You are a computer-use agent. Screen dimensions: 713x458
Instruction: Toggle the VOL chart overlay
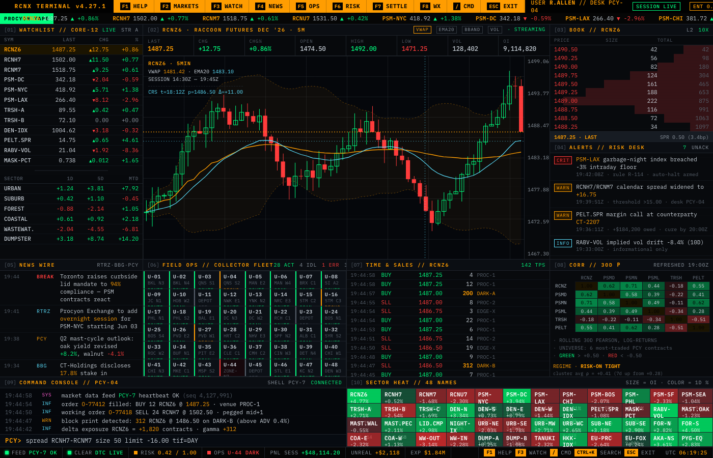(x=495, y=30)
